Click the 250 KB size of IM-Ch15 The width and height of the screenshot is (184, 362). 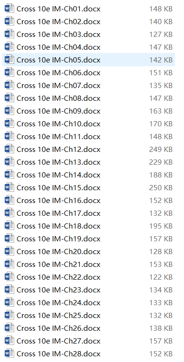click(161, 188)
